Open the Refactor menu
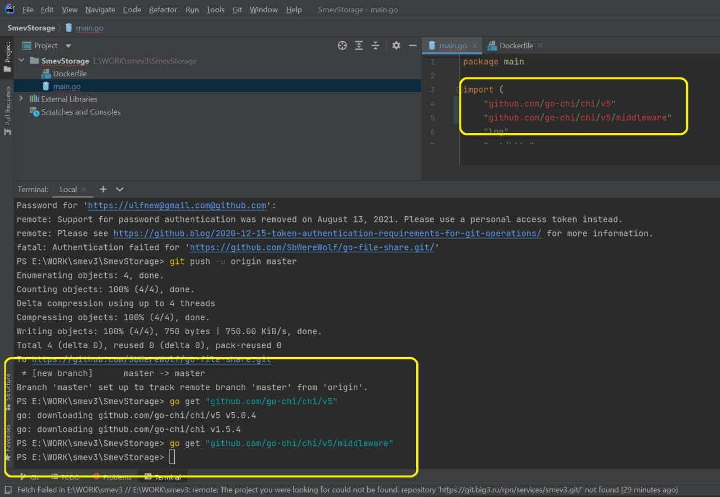The height and width of the screenshot is (497, 720). pyautogui.click(x=163, y=10)
